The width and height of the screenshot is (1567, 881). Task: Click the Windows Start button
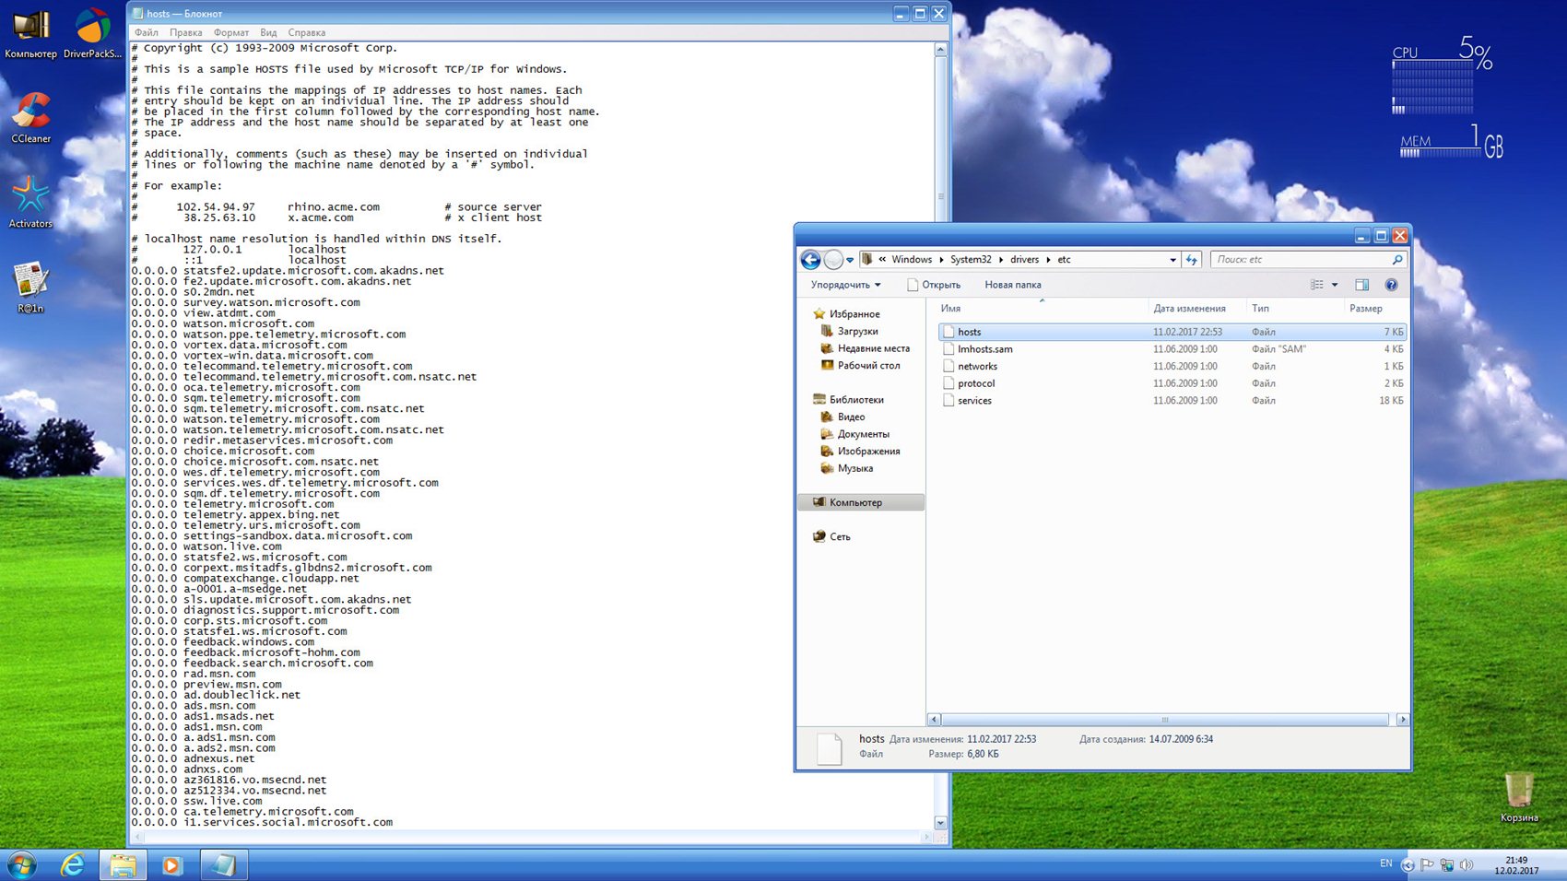point(21,865)
